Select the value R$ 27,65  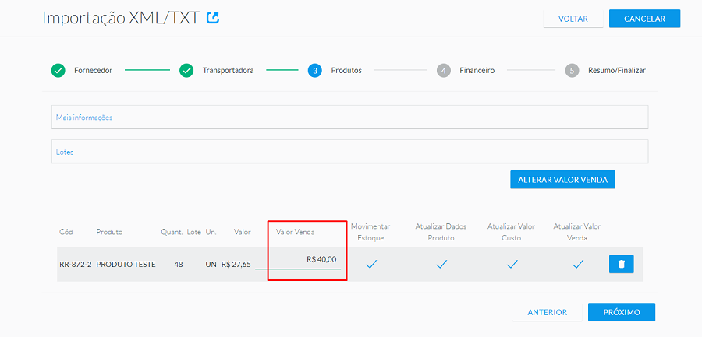(236, 264)
